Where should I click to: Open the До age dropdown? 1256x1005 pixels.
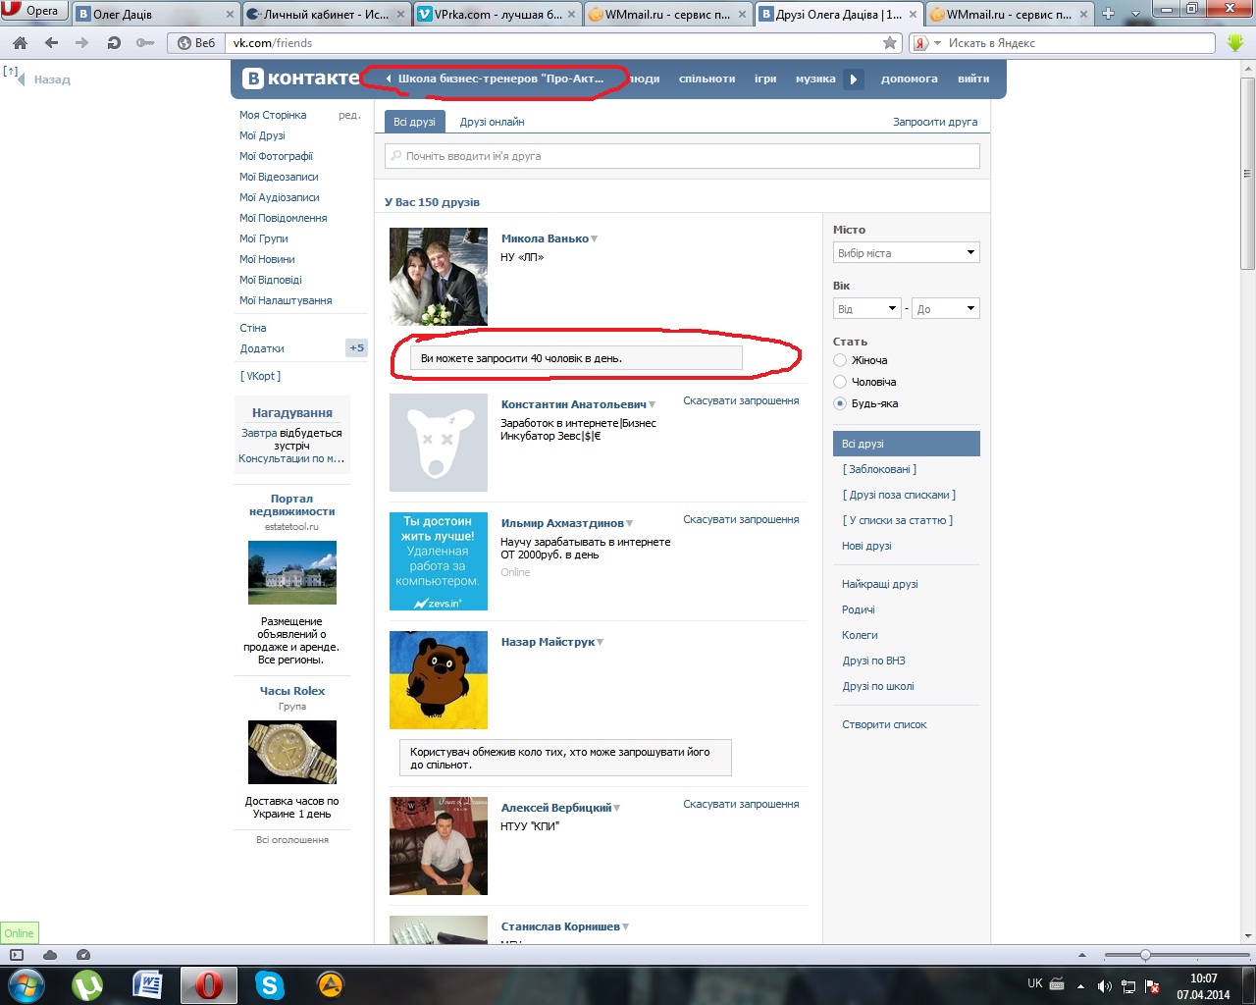tap(946, 309)
